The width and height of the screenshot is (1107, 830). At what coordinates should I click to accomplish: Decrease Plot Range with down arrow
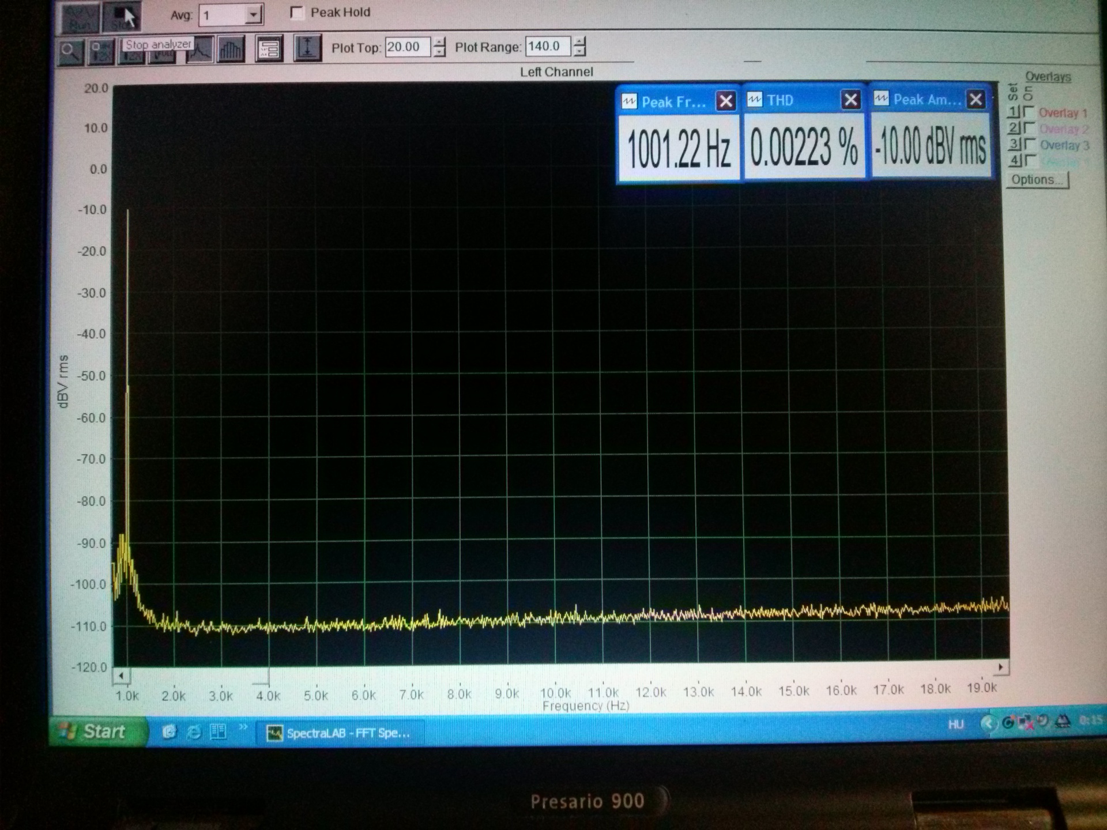[x=580, y=52]
